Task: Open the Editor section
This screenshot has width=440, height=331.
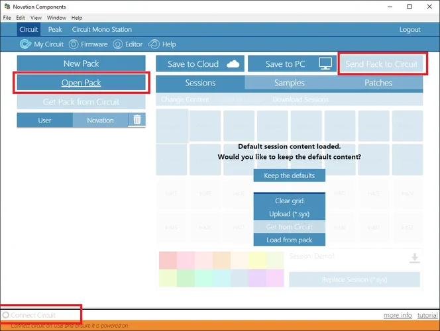Action: tap(128, 44)
